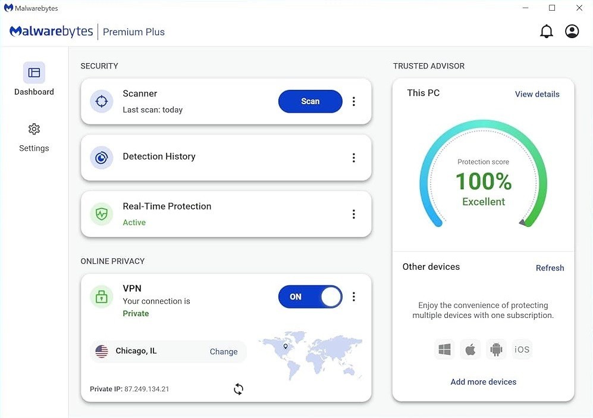
Task: Go to Dashboard in sidebar
Action: tap(34, 79)
